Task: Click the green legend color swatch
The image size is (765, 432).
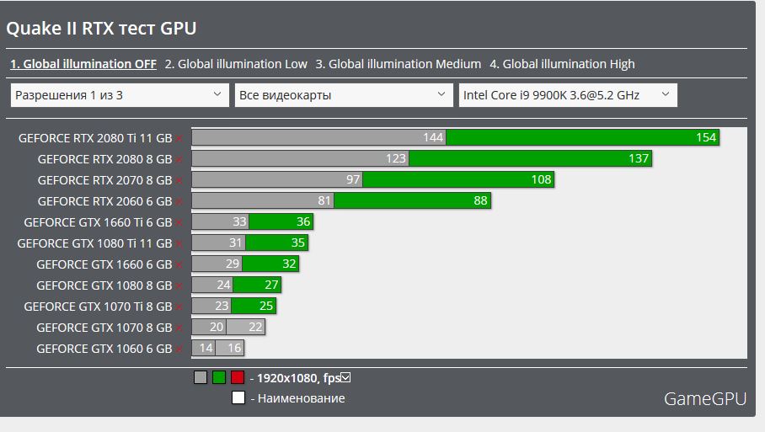Action: (x=219, y=377)
